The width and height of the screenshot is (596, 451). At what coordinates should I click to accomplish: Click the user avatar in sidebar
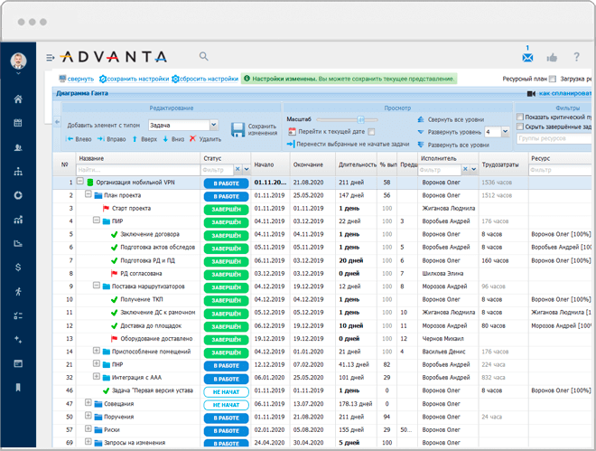[x=18, y=61]
